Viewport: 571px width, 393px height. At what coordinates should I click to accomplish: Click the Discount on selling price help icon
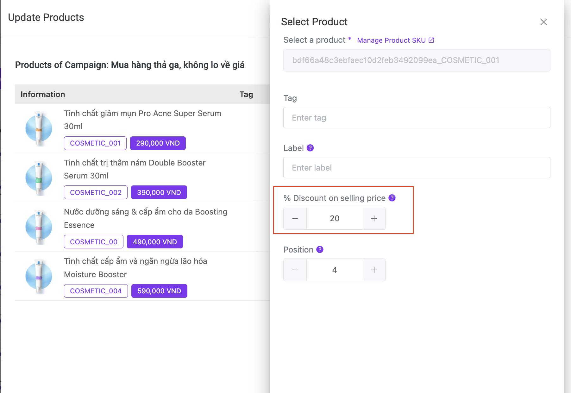[x=392, y=198]
